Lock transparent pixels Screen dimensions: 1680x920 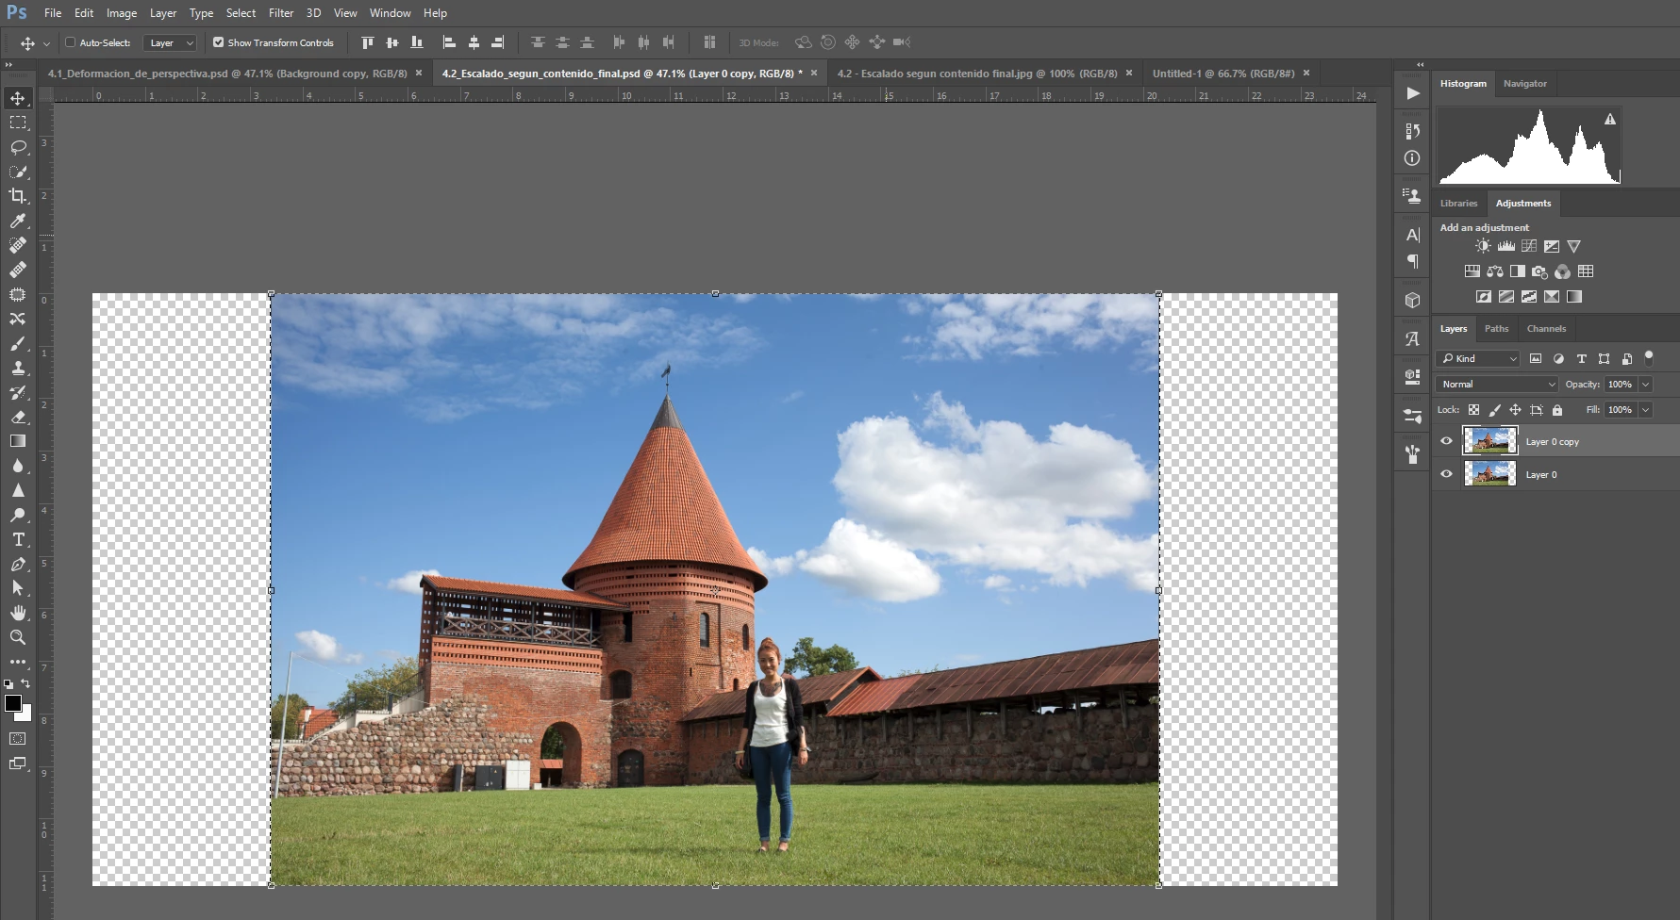[1473, 410]
